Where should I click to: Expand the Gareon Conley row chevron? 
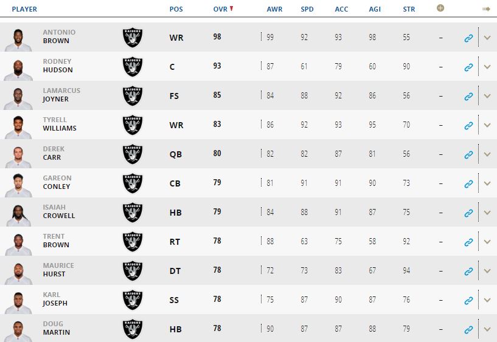click(x=487, y=183)
